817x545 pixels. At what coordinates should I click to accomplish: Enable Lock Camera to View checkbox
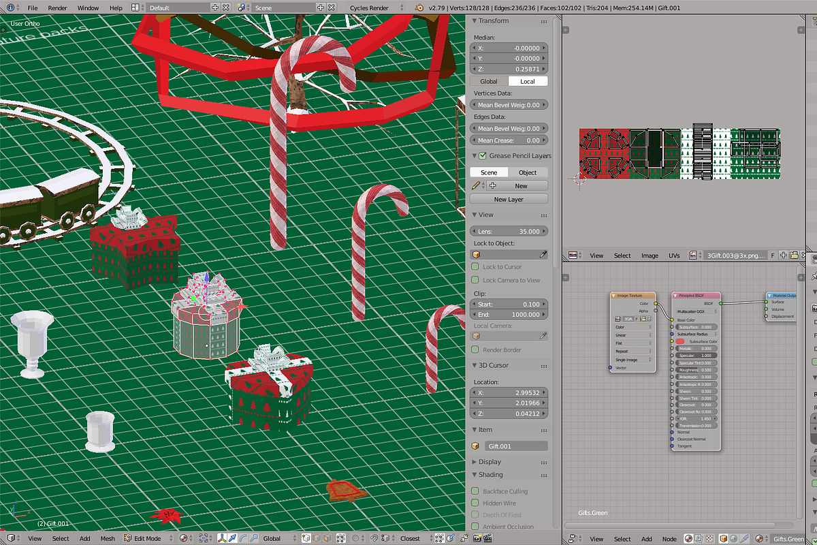coord(475,279)
